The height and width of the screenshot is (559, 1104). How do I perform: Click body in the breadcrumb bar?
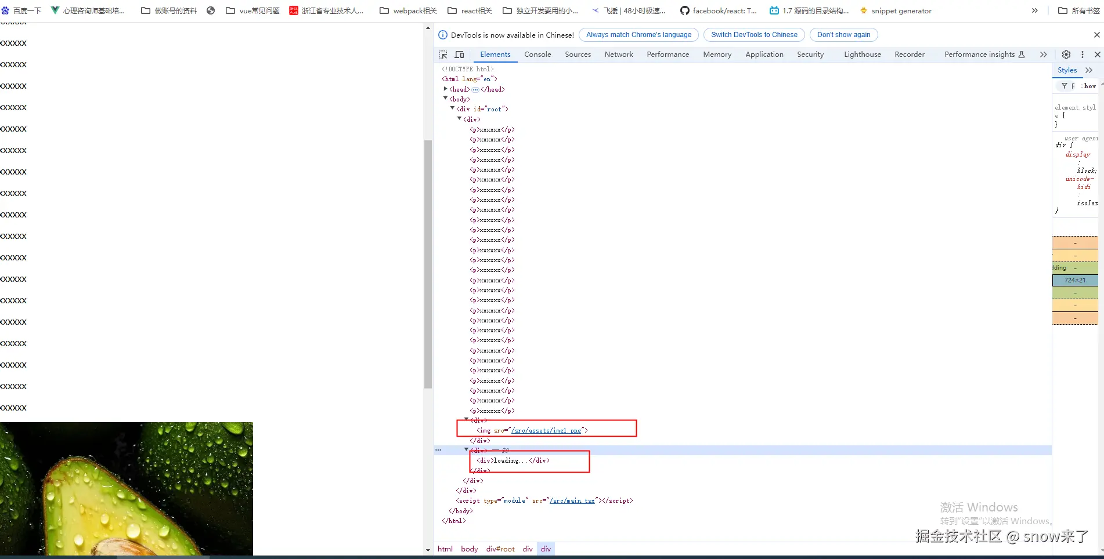(x=470, y=549)
